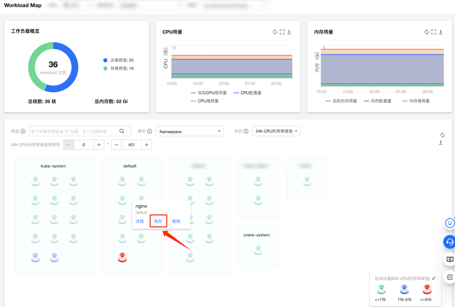
Task: Click the red >=5% color swatch
Action: click(427, 289)
